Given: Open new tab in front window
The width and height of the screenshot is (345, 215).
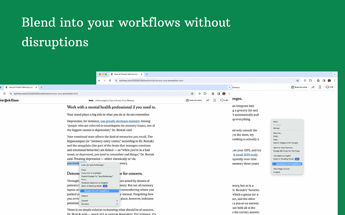Looking at the screenshot, I should pos(41,87).
